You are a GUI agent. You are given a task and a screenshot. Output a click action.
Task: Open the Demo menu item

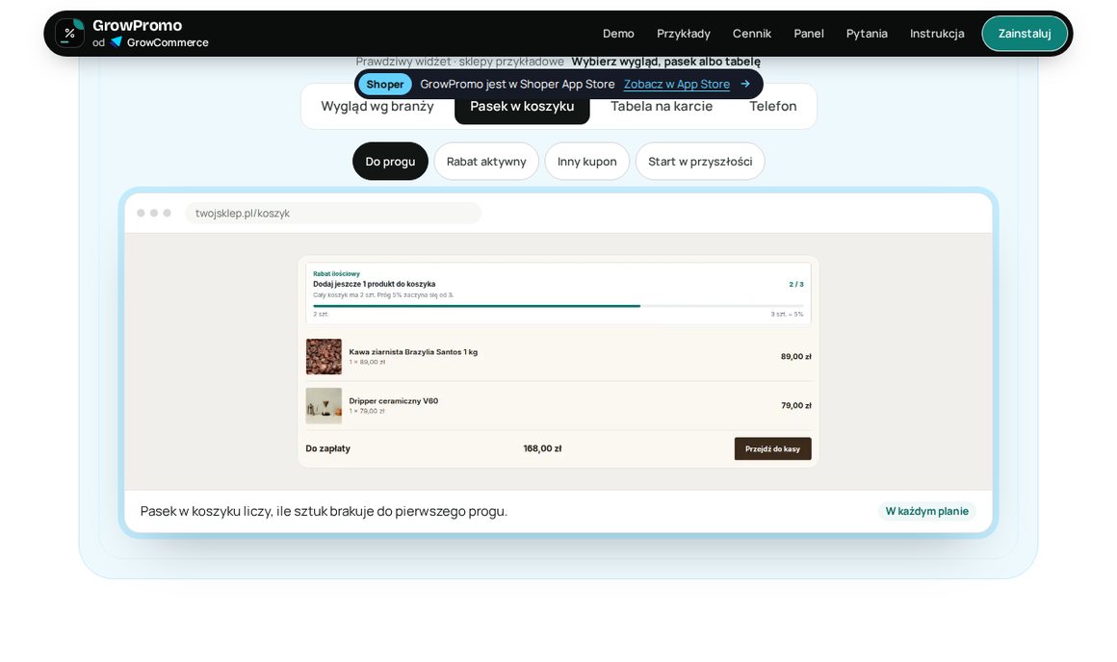[x=618, y=34]
